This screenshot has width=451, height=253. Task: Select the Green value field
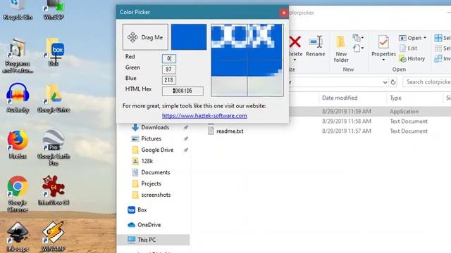pos(169,69)
